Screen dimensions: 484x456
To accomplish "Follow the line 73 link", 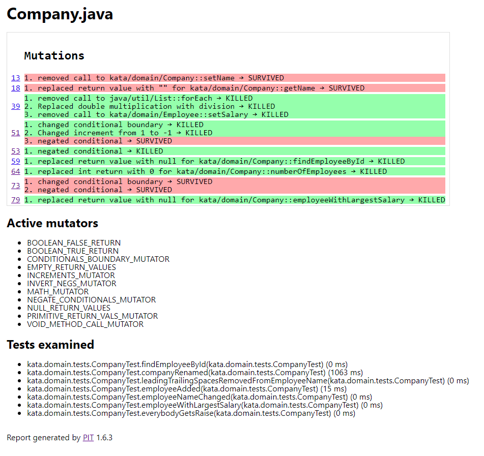I will point(15,186).
